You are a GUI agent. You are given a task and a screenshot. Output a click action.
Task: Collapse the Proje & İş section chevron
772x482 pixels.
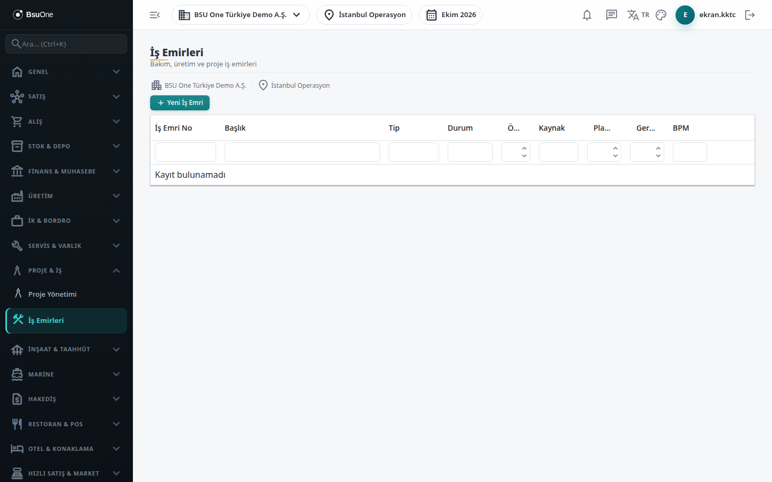click(x=116, y=270)
